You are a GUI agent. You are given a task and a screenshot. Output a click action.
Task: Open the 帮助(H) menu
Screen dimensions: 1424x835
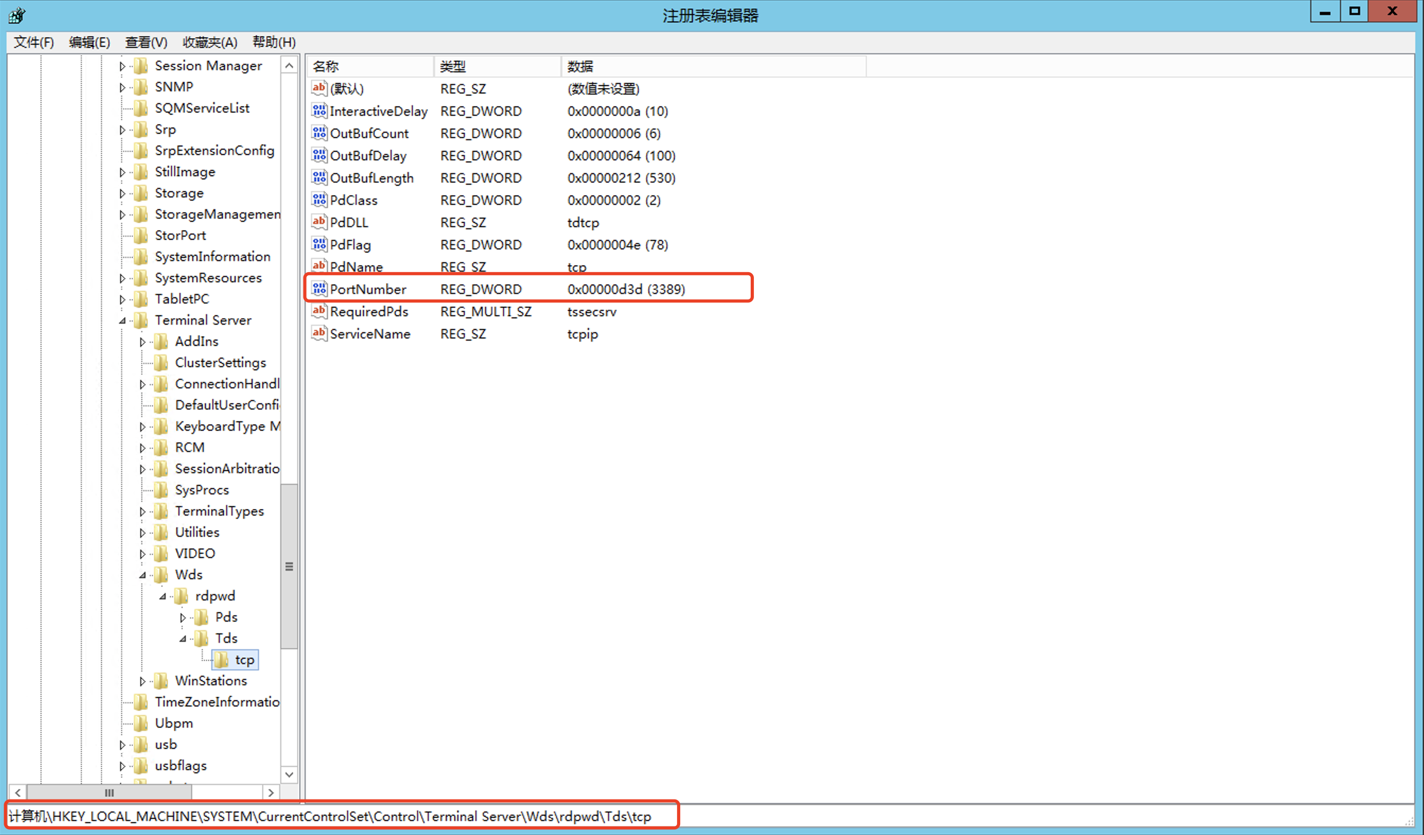pyautogui.click(x=274, y=42)
